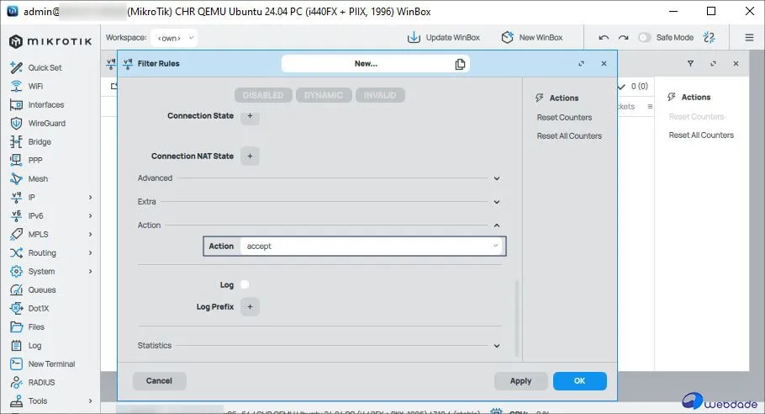Screen dimensions: 765x414
Task: Click the filter funnel icon in the background panel
Action: 690,64
